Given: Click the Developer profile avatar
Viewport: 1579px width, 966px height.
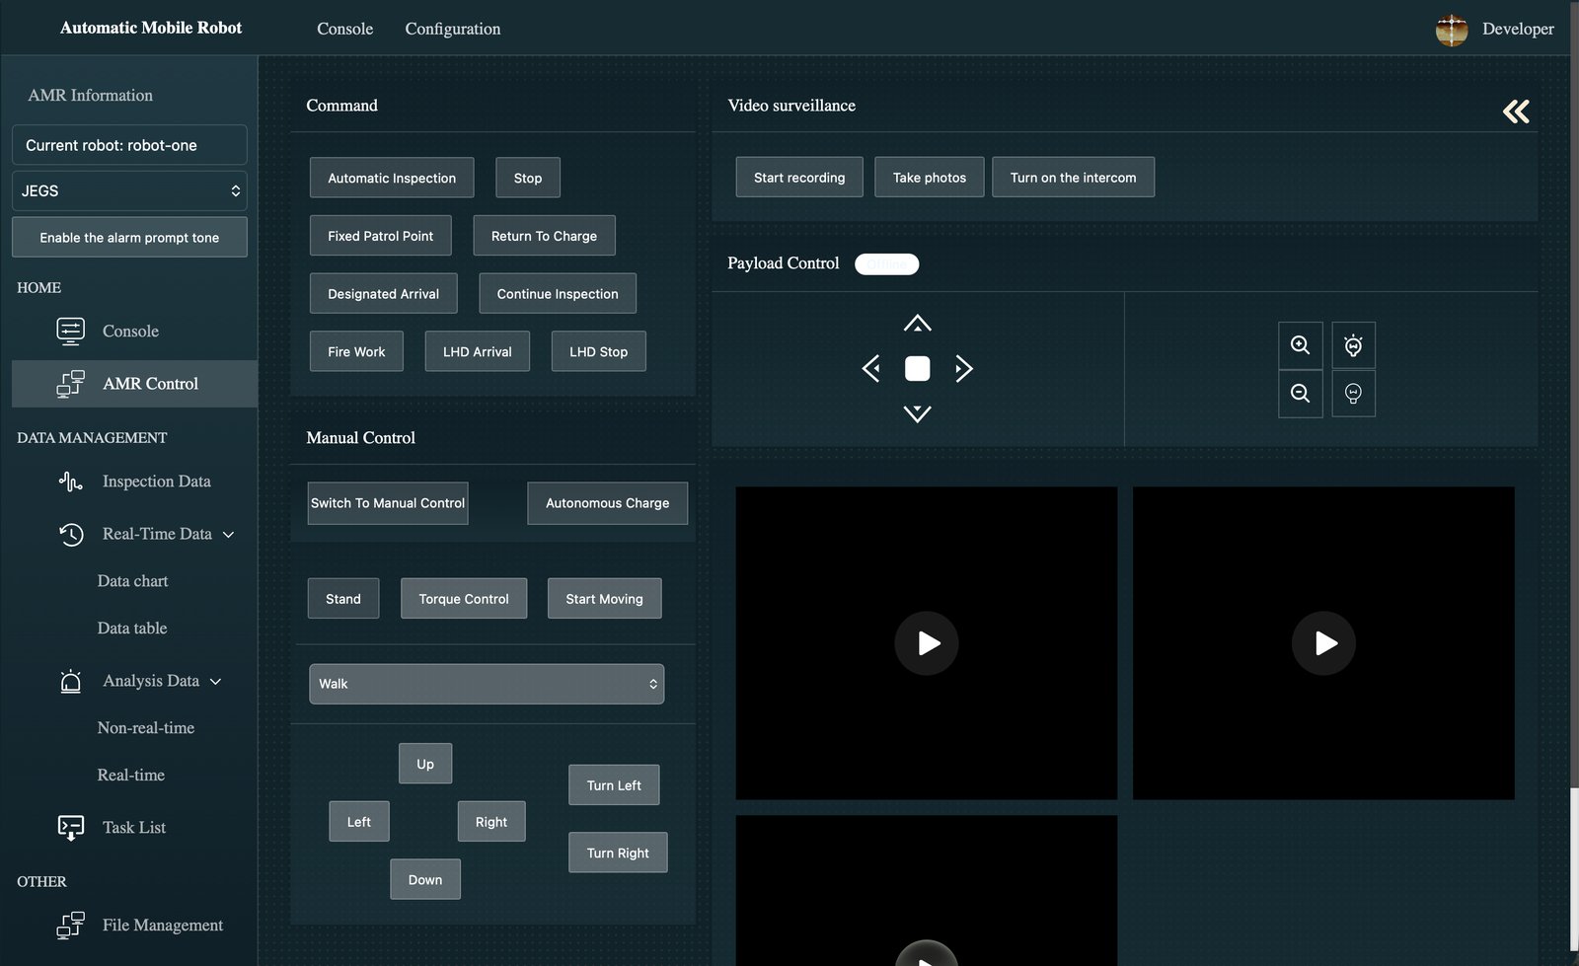Looking at the screenshot, I should click(x=1451, y=30).
